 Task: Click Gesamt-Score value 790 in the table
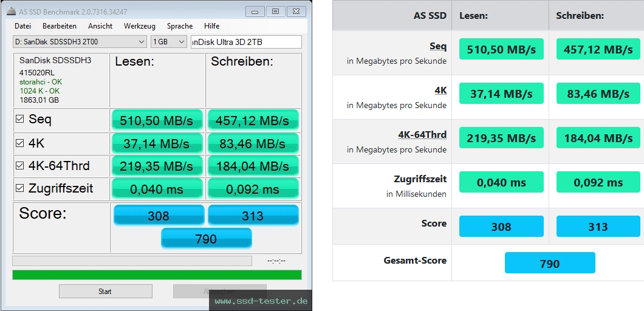click(x=550, y=263)
